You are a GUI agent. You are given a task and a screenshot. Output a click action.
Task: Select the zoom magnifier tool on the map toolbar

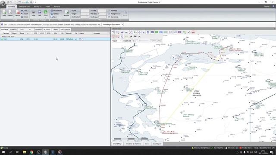click(x=118, y=32)
